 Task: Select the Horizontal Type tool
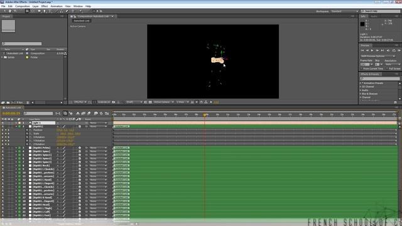point(50,11)
